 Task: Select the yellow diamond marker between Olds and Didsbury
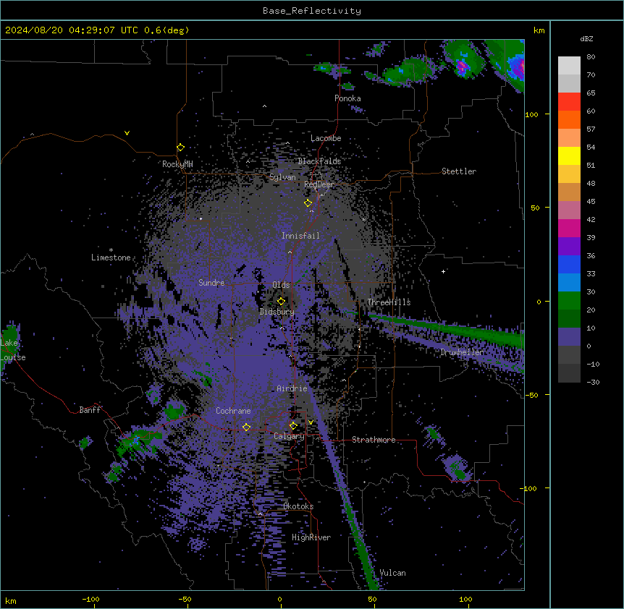[281, 301]
